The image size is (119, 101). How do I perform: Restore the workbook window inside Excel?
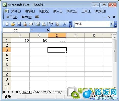[x=109, y=17]
